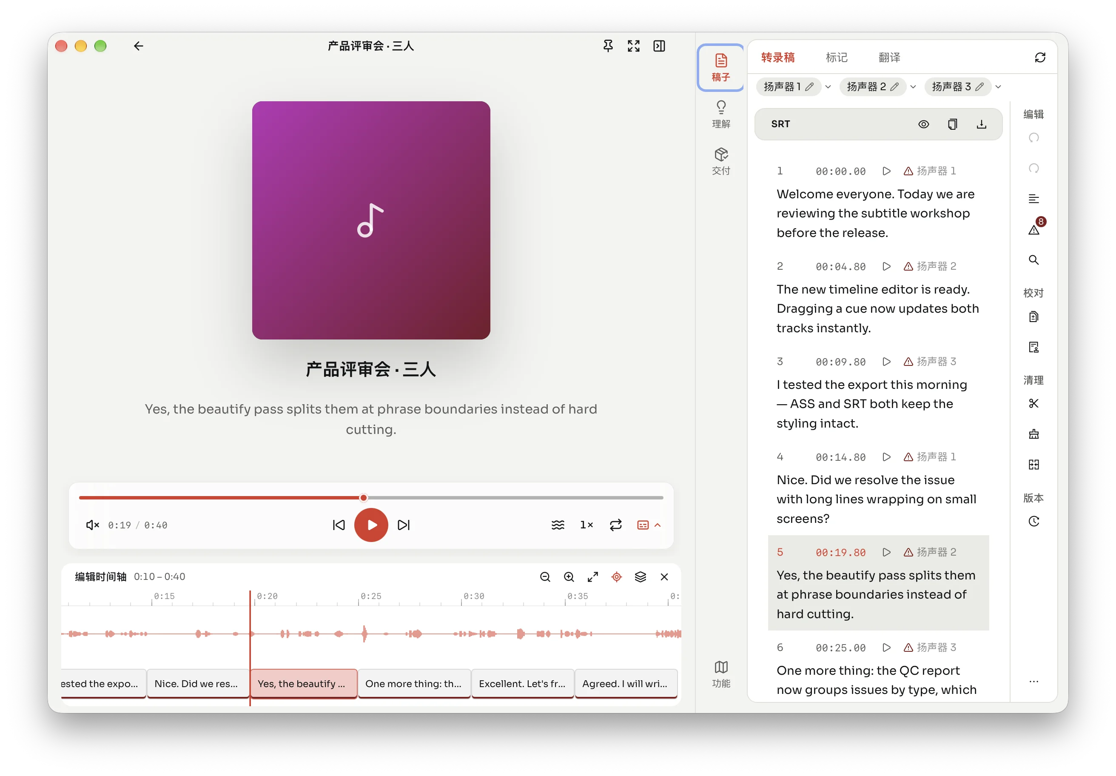The height and width of the screenshot is (776, 1116).
Task: Expand the 扬声器 1 dropdown chevron
Action: point(828,87)
